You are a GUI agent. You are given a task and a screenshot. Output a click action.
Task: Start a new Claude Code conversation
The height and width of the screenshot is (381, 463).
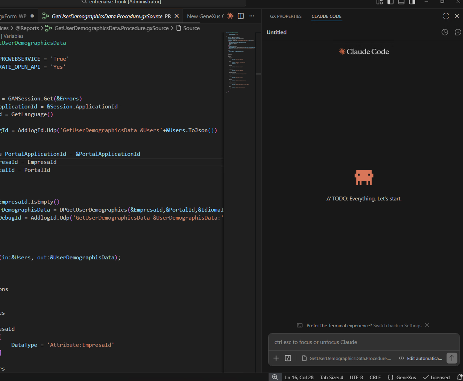pyautogui.click(x=458, y=32)
